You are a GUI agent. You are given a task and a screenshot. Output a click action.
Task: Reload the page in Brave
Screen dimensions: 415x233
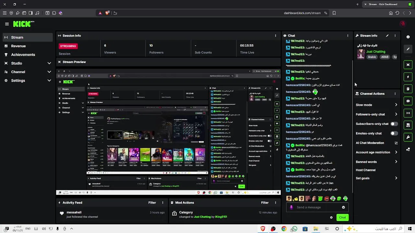click(397, 13)
